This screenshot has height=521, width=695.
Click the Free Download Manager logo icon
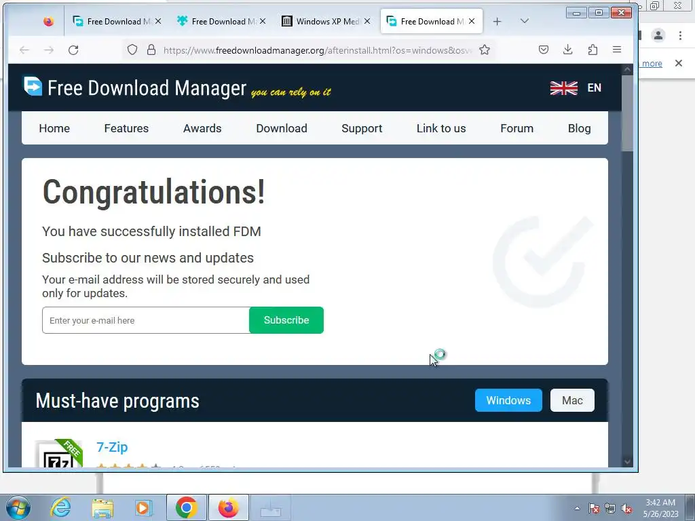coord(33,86)
